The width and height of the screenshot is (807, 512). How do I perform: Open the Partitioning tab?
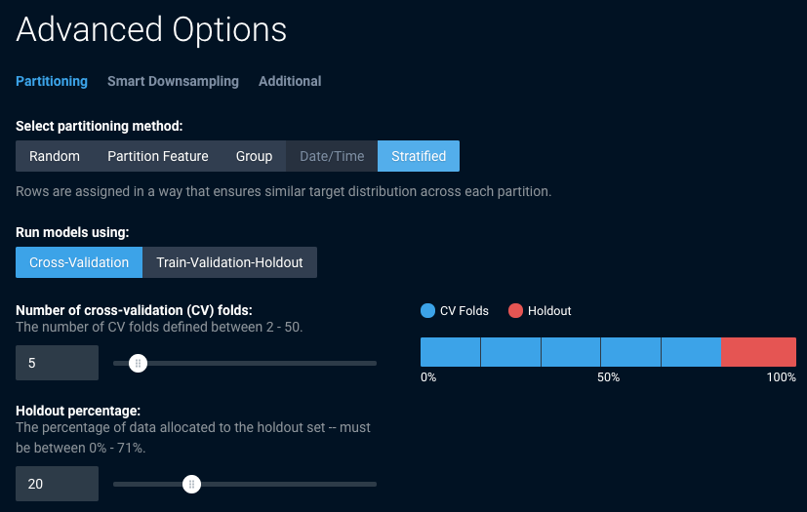[x=52, y=81]
